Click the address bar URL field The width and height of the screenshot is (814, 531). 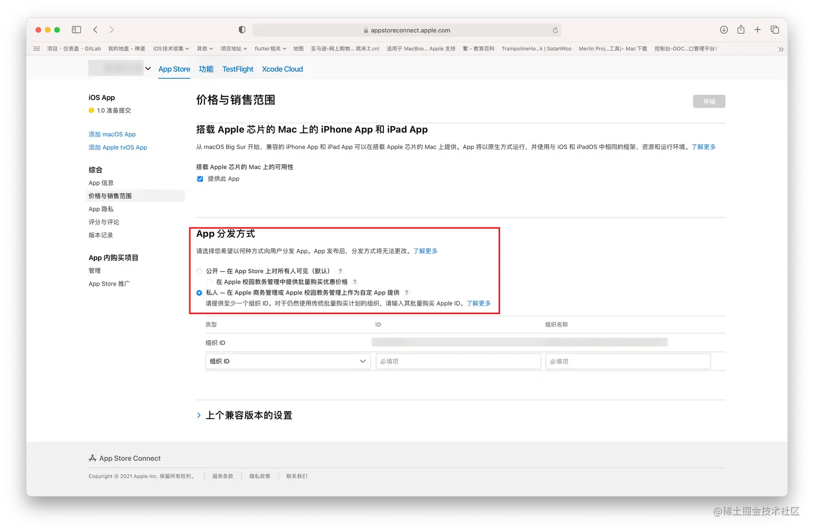click(x=407, y=30)
